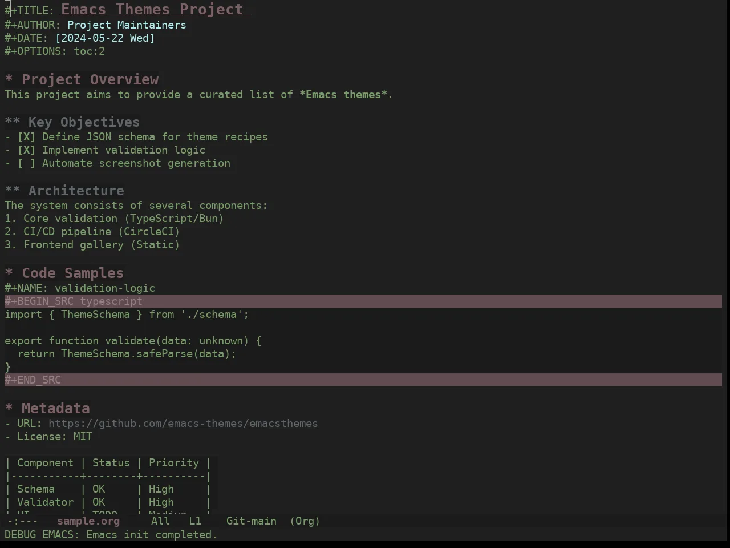The image size is (730, 548).
Task: Toggle the 'Implement validation logic' checkbox
Action: [26, 150]
